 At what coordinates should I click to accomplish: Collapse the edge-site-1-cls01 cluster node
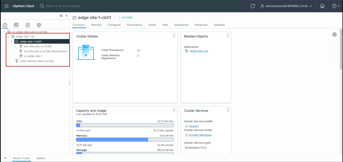click(12, 41)
